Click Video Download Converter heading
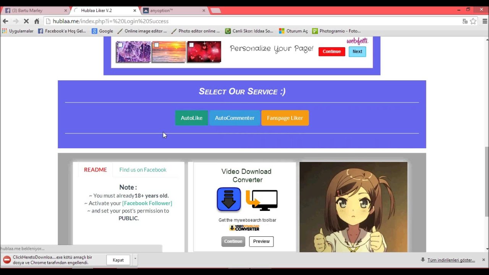 (x=246, y=176)
